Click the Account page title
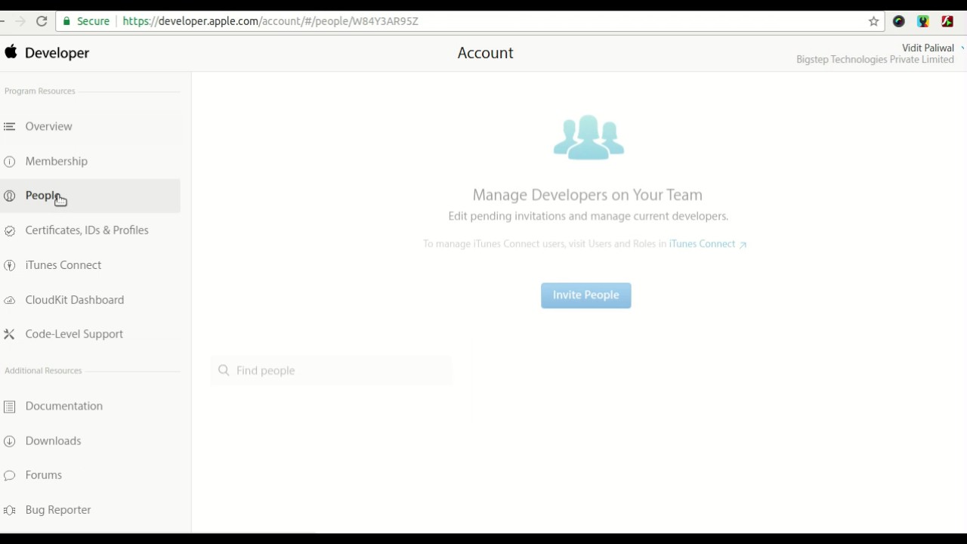This screenshot has height=544, width=967. (485, 53)
